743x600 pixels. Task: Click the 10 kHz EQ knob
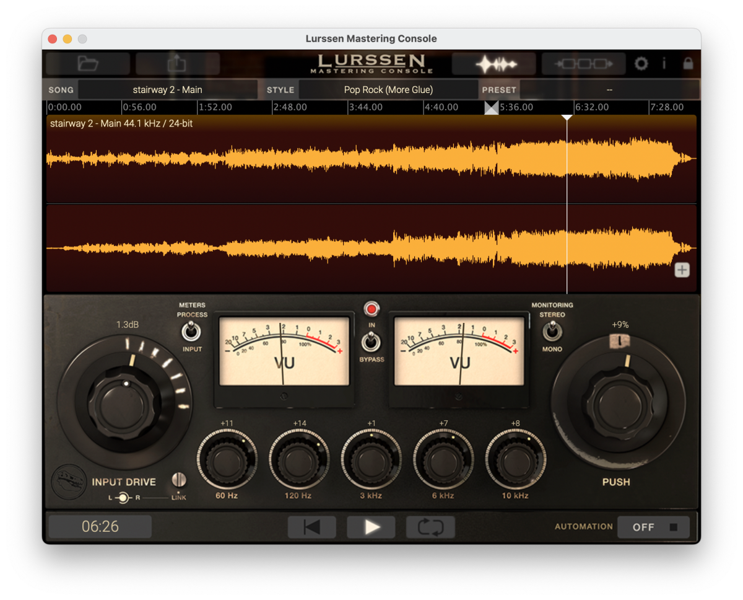(515, 459)
